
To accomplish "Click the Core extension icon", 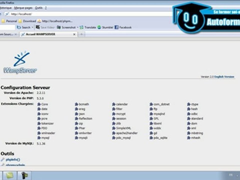I will (x=39, y=104).
